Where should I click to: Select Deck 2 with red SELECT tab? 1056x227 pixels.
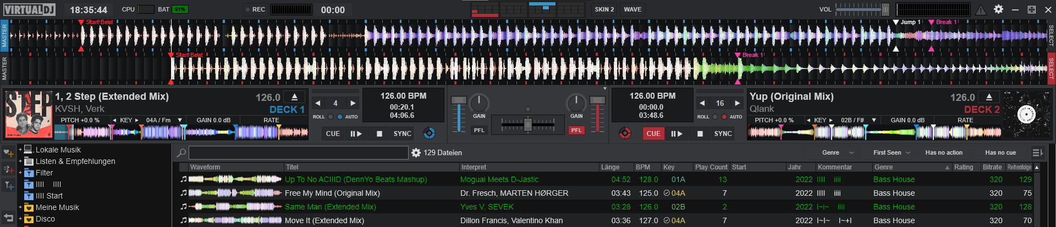(x=1051, y=69)
